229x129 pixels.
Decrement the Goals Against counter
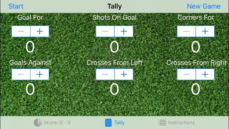pos(21,74)
